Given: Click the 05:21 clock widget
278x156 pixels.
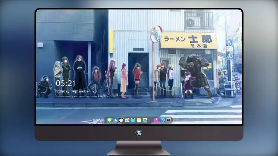Looking at the screenshot, I should [x=66, y=83].
